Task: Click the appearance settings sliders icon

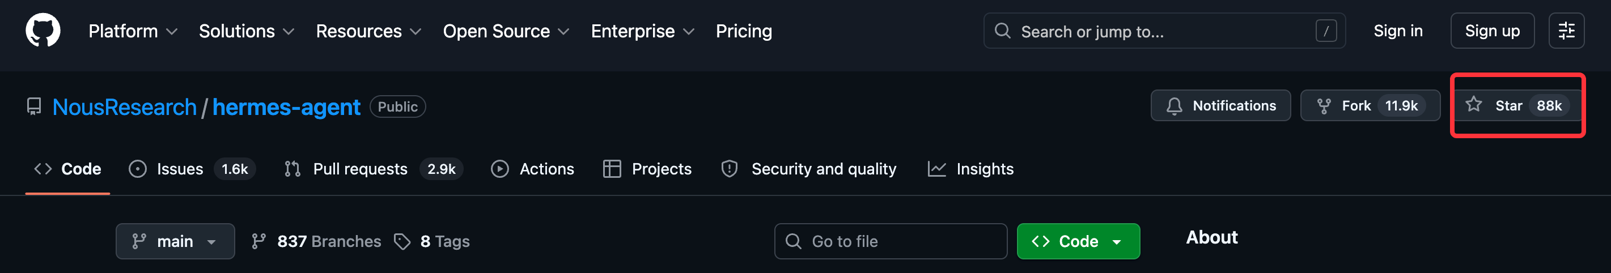Action: coord(1566,31)
